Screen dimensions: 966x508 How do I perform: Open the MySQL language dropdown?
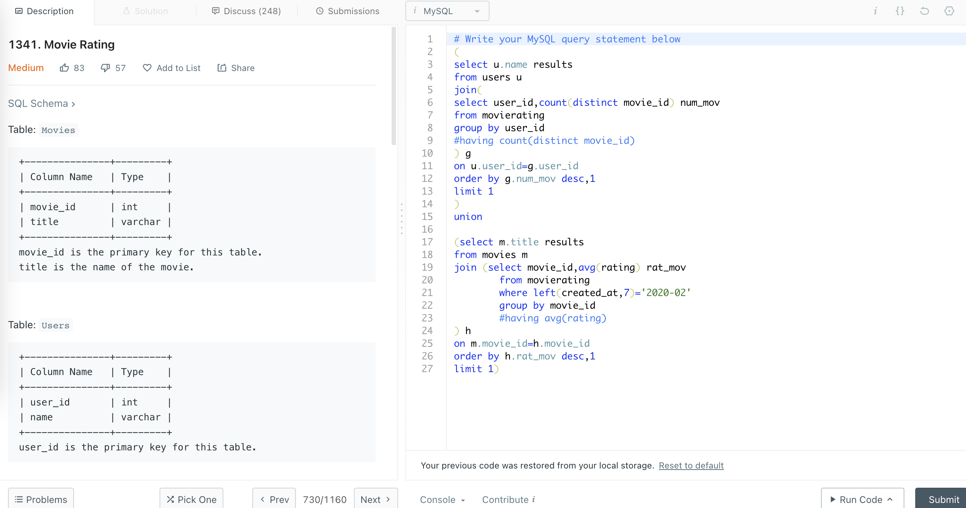447,11
